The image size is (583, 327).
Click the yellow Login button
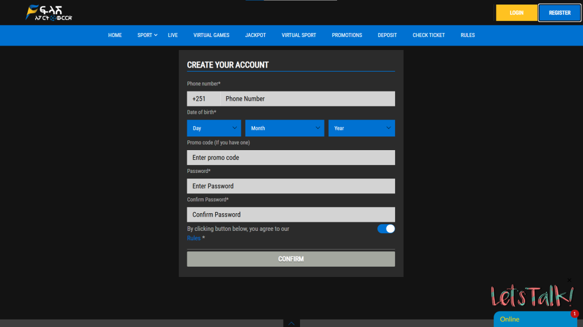point(516,13)
